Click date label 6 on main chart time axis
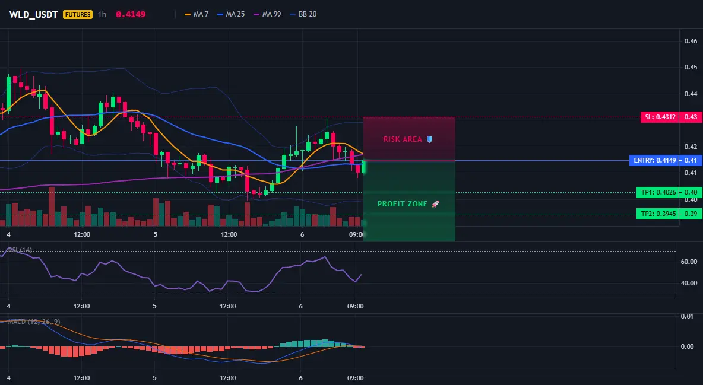This screenshot has height=385, width=703. point(302,234)
